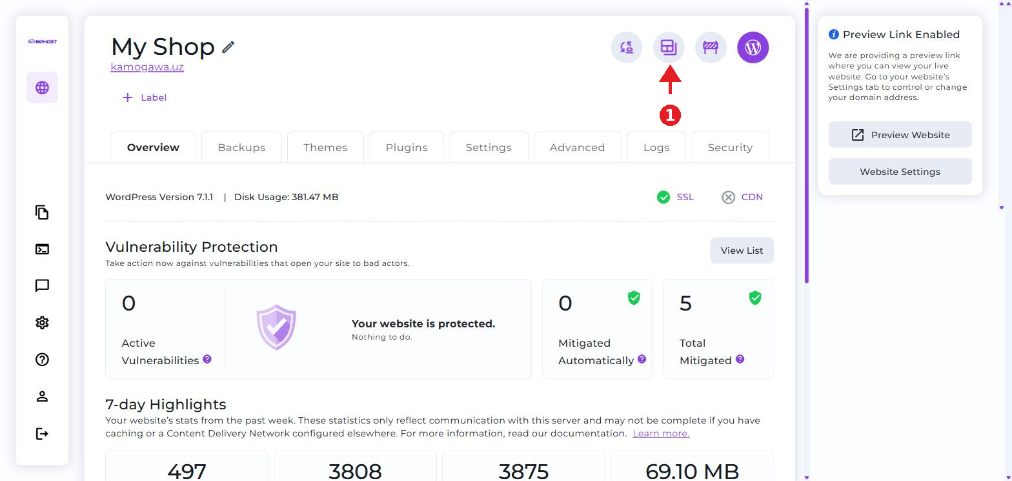The width and height of the screenshot is (1012, 481).
Task: Open the gear settings sidebar icon
Action: (42, 323)
